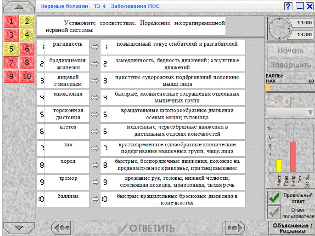Click the arrow link beside брадикинезия

[94, 64]
